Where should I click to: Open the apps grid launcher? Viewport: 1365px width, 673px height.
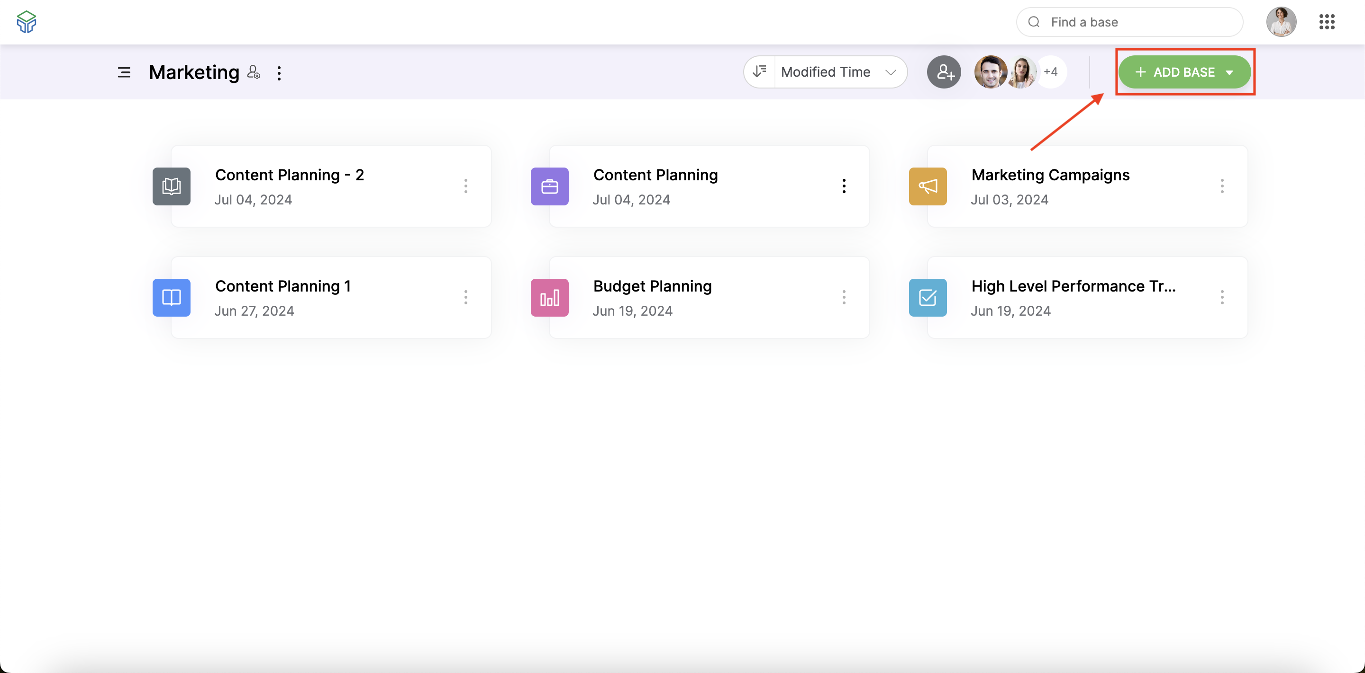[x=1327, y=22]
